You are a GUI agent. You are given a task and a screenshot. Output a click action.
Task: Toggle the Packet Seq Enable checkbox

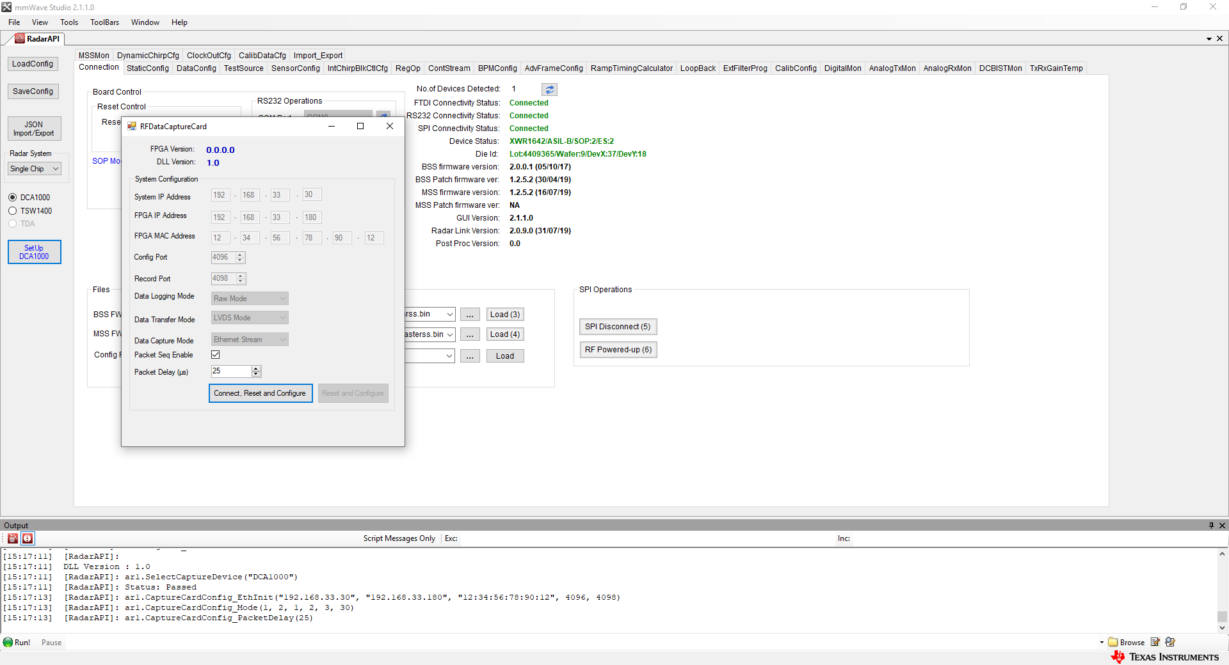216,355
